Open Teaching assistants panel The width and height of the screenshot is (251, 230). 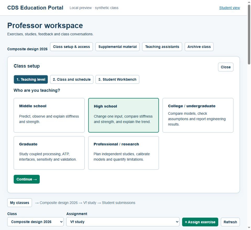[162, 47]
